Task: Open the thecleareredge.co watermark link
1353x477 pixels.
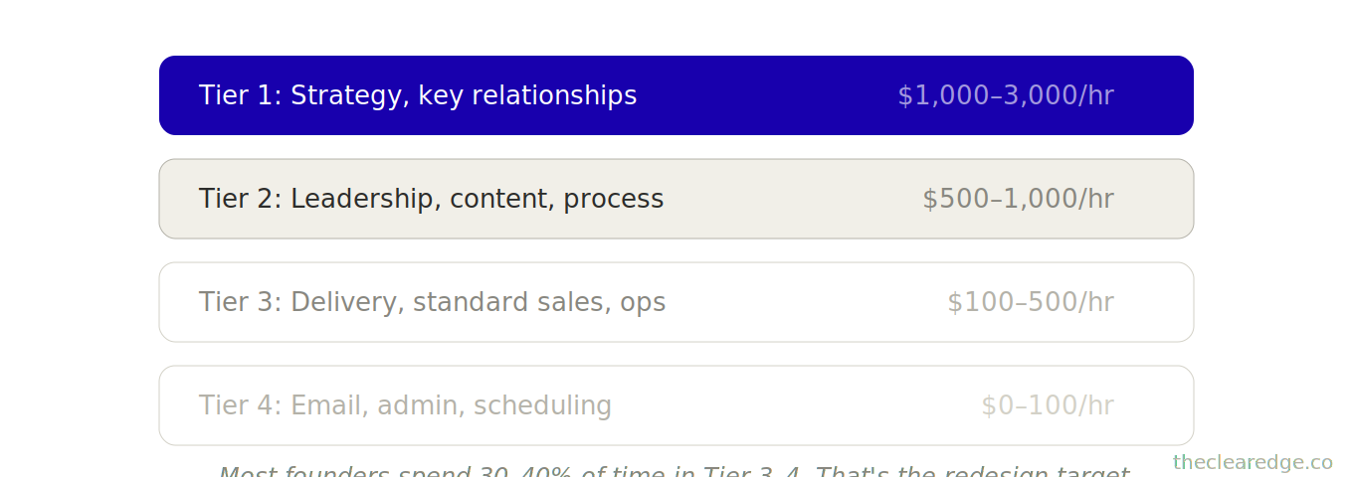Action: coord(1253,462)
